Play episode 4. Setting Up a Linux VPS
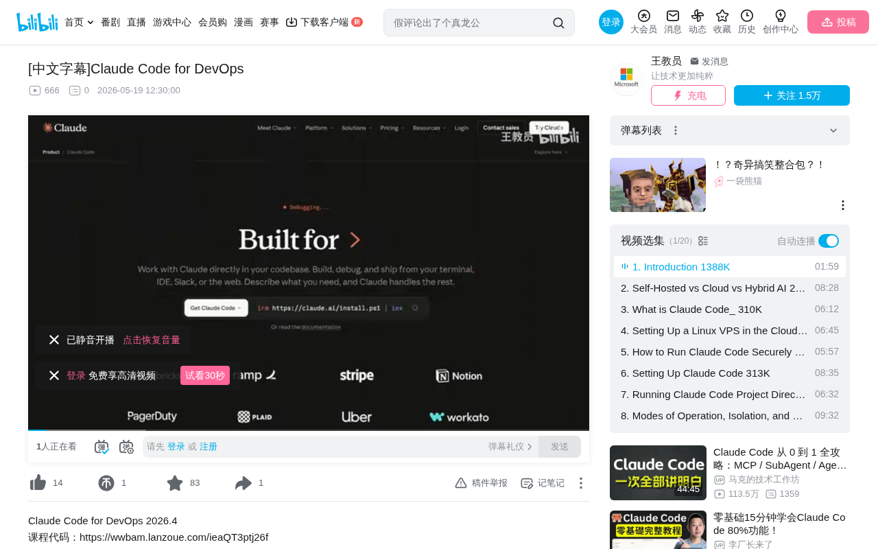The image size is (878, 549). pyautogui.click(x=730, y=330)
